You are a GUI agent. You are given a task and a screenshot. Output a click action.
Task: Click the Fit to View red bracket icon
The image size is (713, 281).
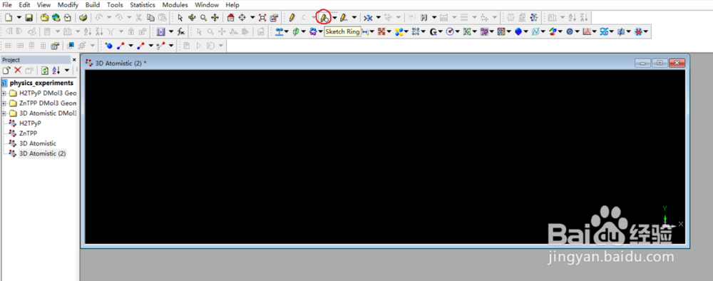coord(262,18)
